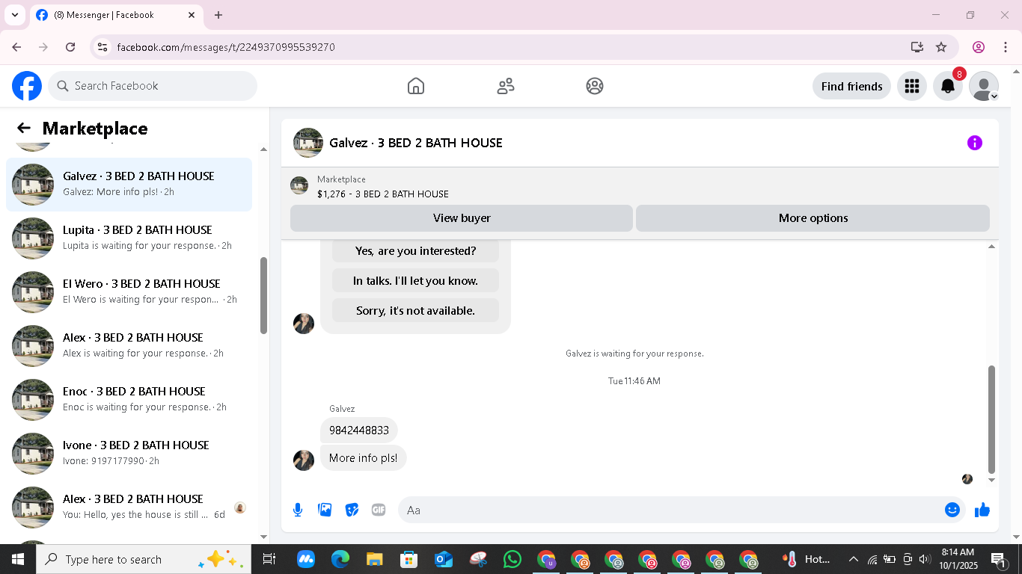This screenshot has height=574, width=1022.
Task: Open the Galvez 3 BED 2 BATH conversation
Action: coord(129,184)
